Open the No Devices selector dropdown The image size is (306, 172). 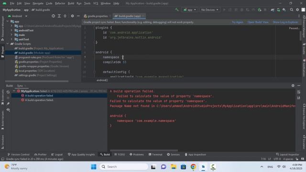point(210,10)
